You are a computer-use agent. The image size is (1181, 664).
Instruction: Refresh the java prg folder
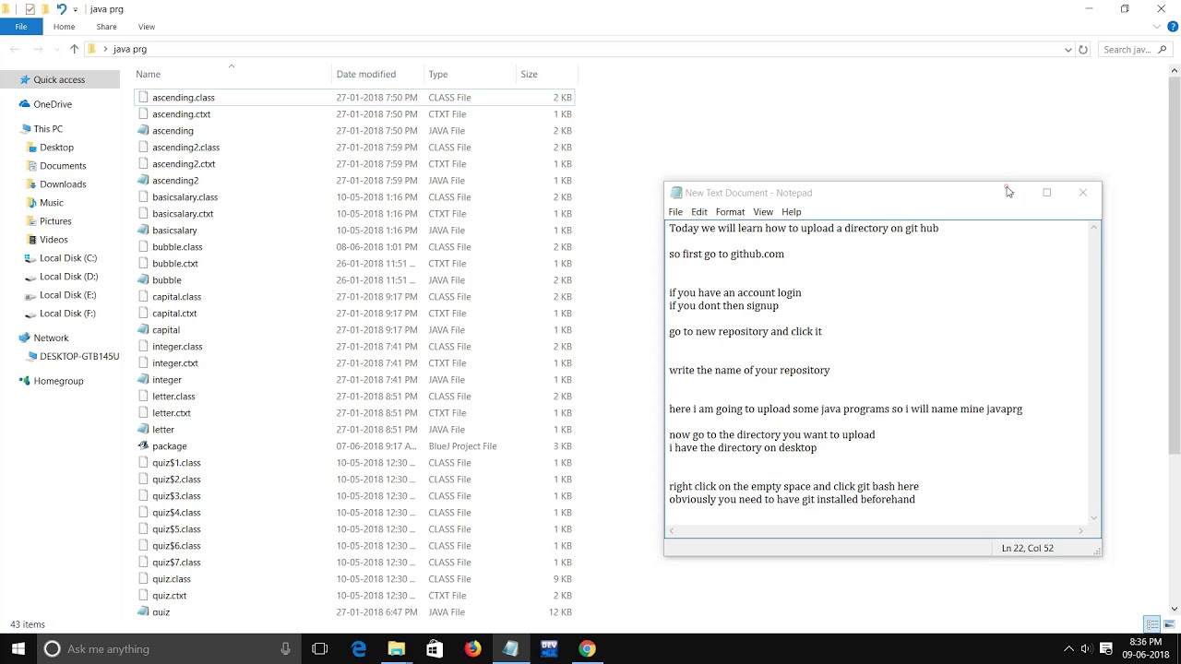[1083, 49]
